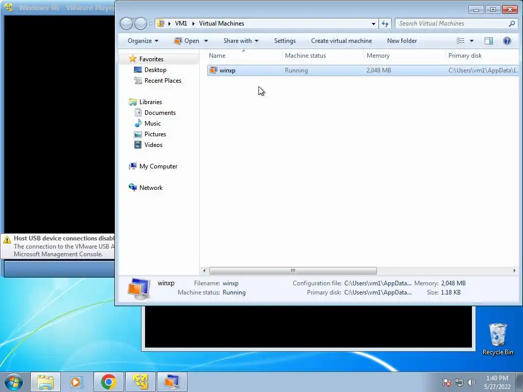Click the horizontal scrollbar left arrow
Viewport: 523px width, 392px height.
(204, 271)
